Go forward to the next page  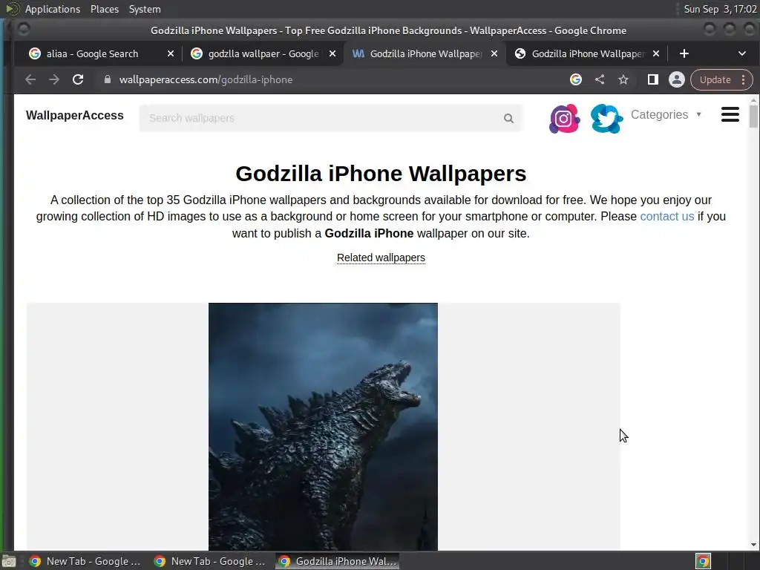point(53,79)
